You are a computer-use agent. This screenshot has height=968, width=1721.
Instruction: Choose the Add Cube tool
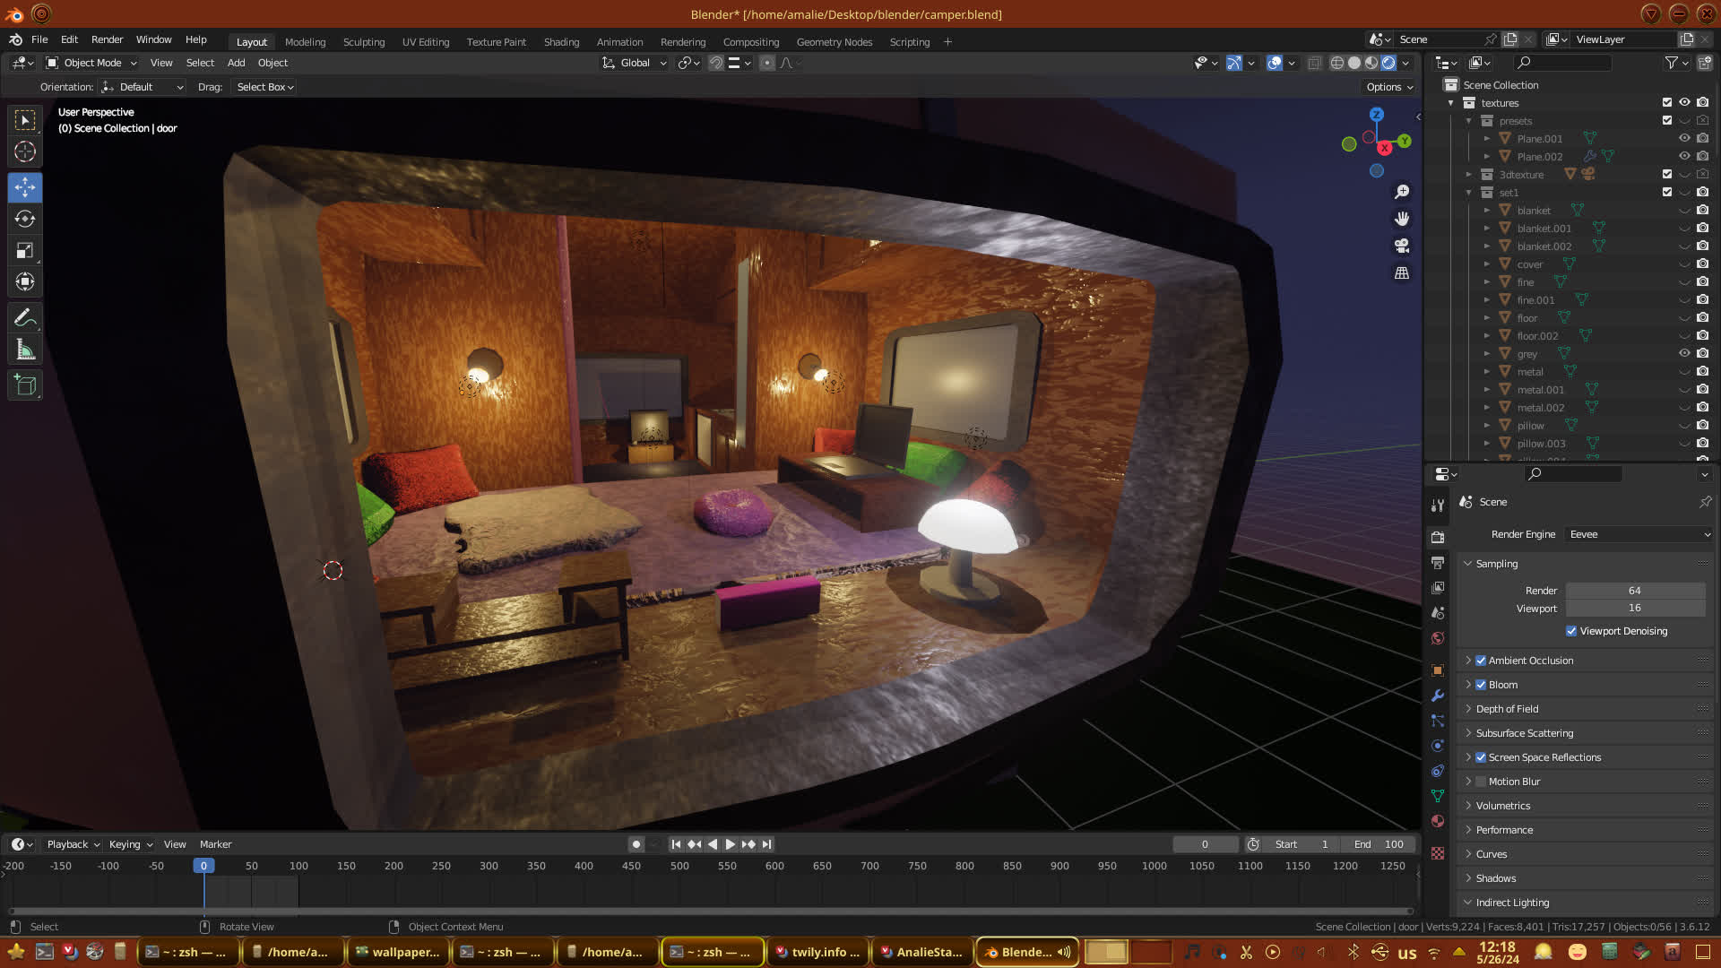pyautogui.click(x=25, y=385)
